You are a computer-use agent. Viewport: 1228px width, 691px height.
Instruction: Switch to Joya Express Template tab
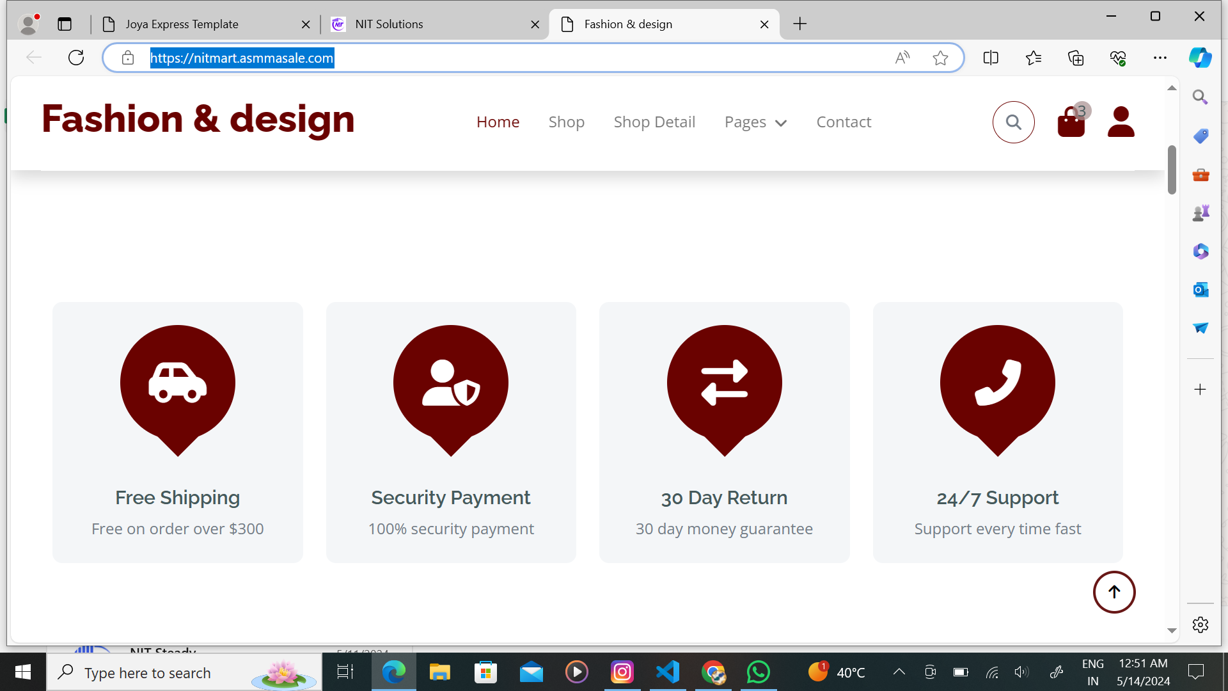[182, 24]
